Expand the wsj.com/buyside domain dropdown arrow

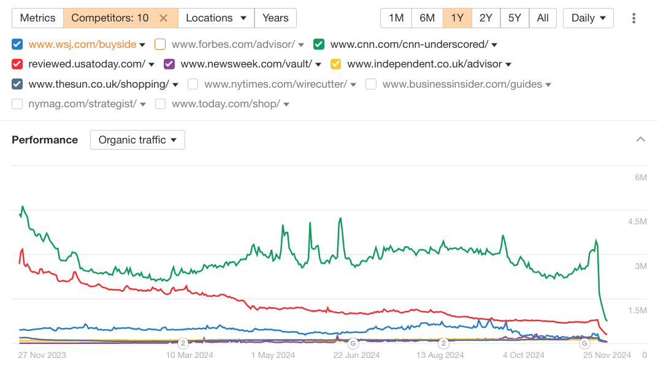[142, 44]
